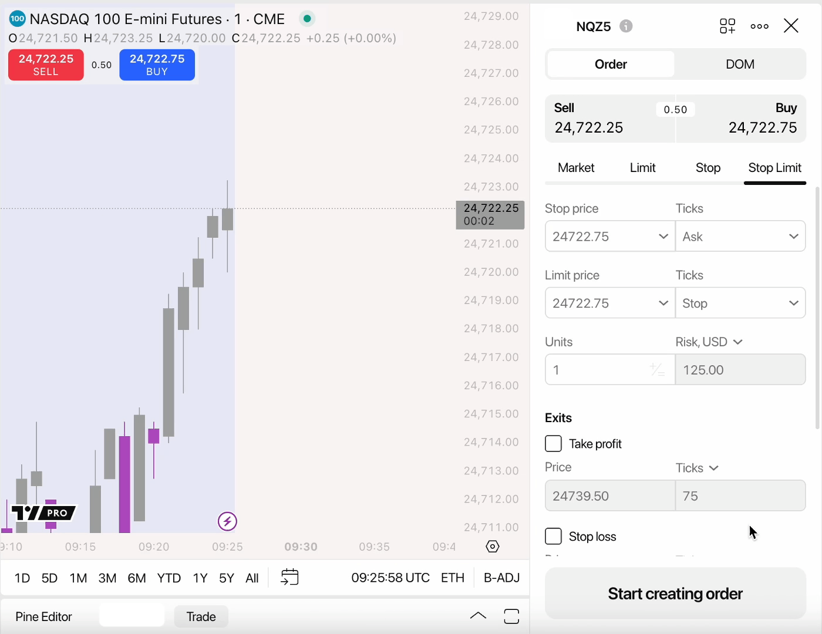The image size is (822, 634).
Task: Enable the Take profit checkbox
Action: (553, 444)
